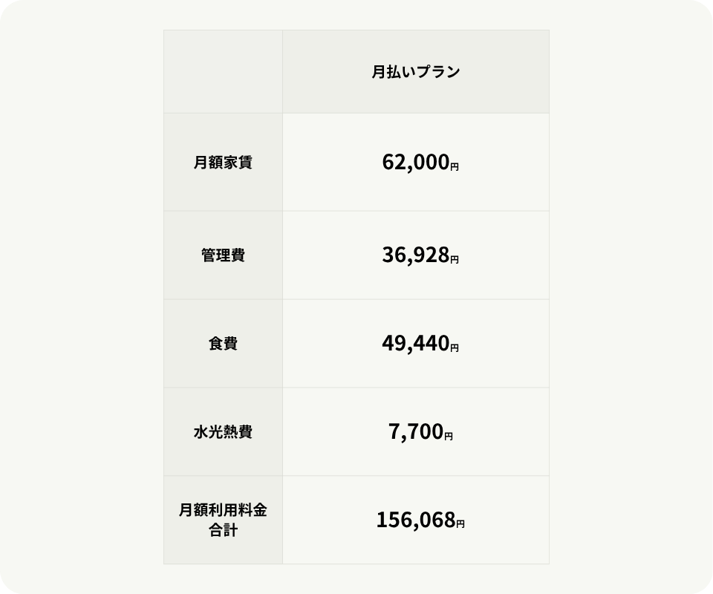The image size is (713, 594).
Task: Click the small 円 after 7,700
Action: [x=449, y=436]
